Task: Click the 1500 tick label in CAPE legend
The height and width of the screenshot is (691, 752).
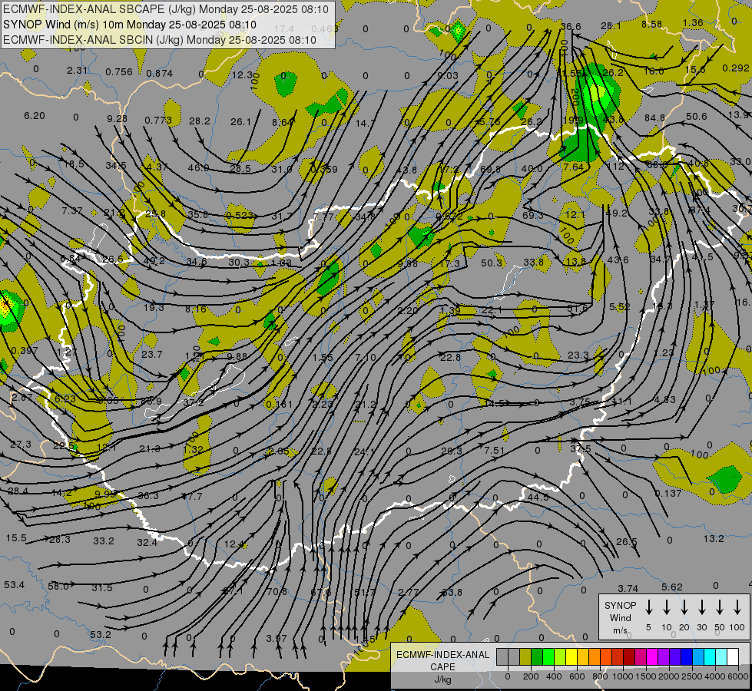Action: pyautogui.click(x=646, y=676)
